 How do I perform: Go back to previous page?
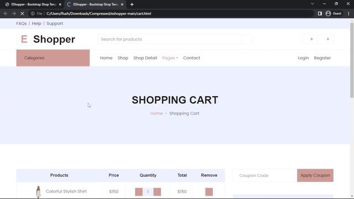point(6,13)
